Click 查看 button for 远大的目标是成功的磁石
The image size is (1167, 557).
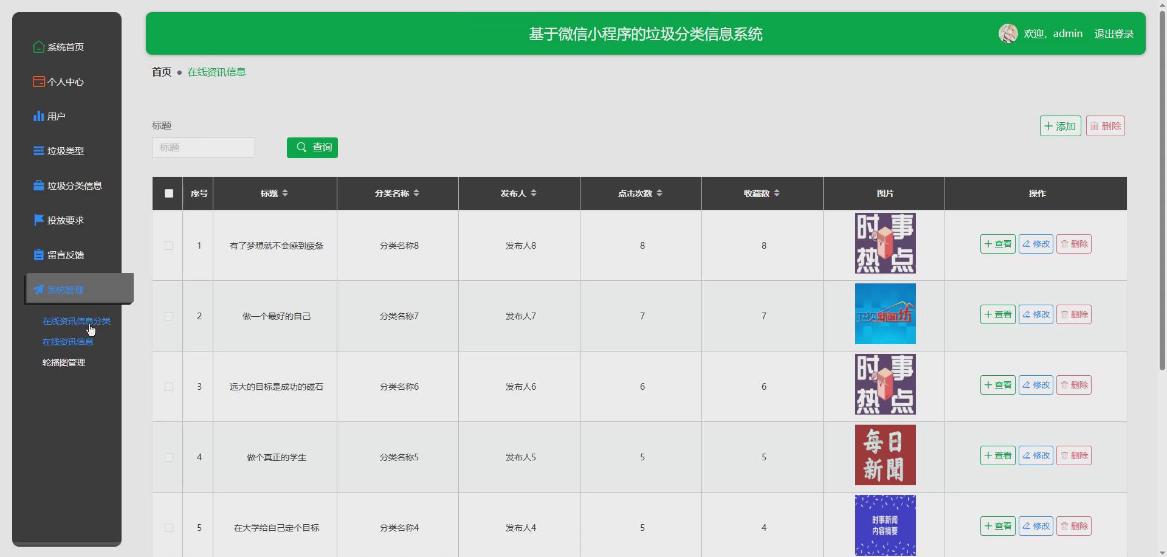(x=997, y=385)
